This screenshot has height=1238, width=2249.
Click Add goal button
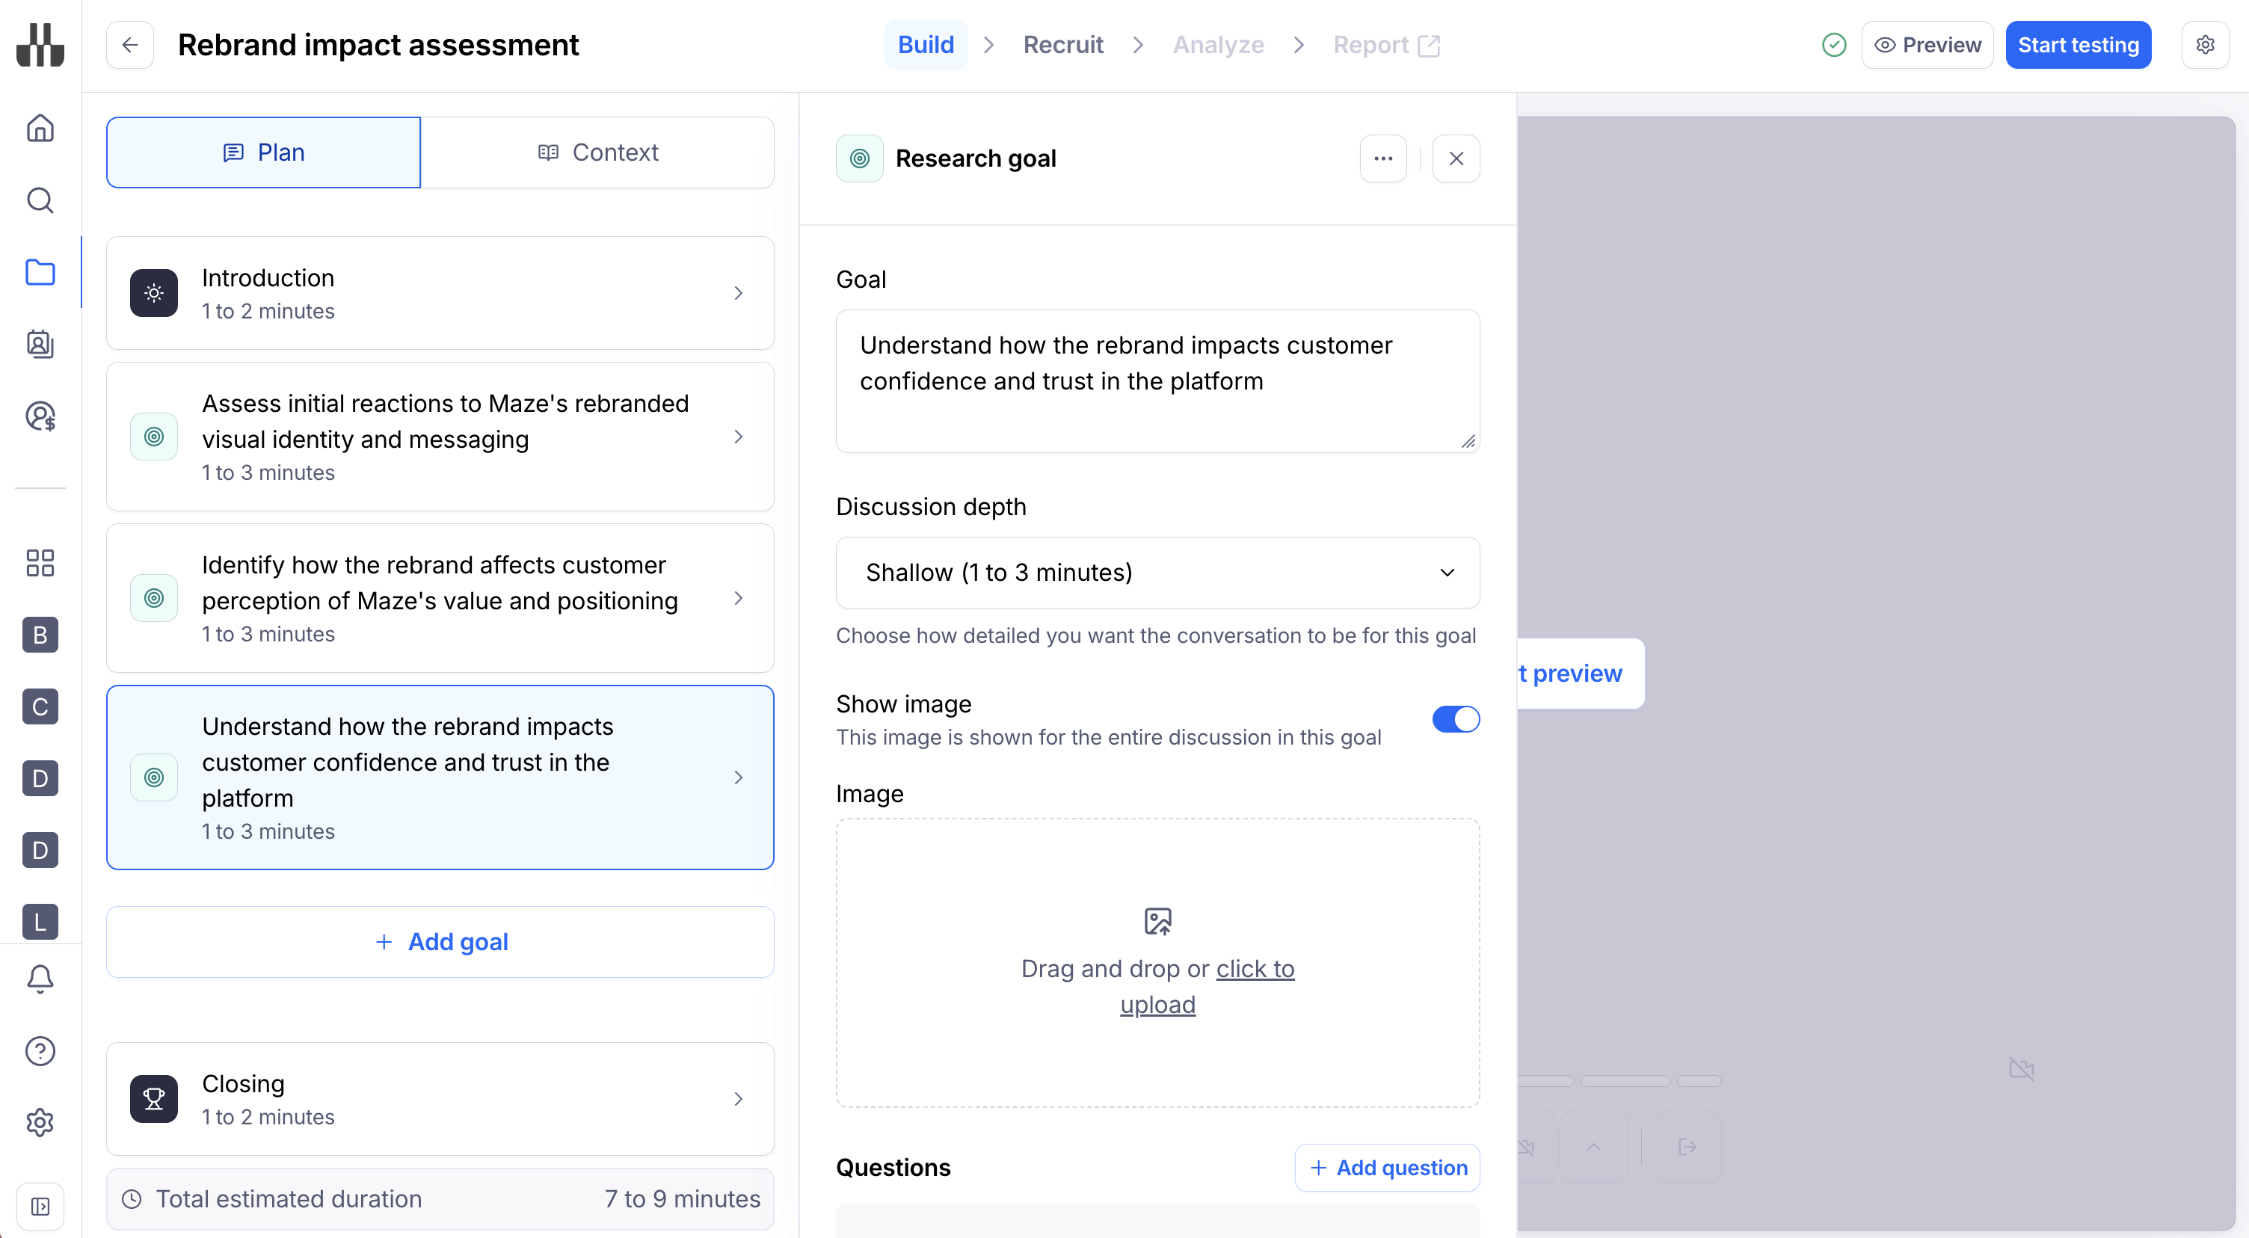[x=440, y=942]
